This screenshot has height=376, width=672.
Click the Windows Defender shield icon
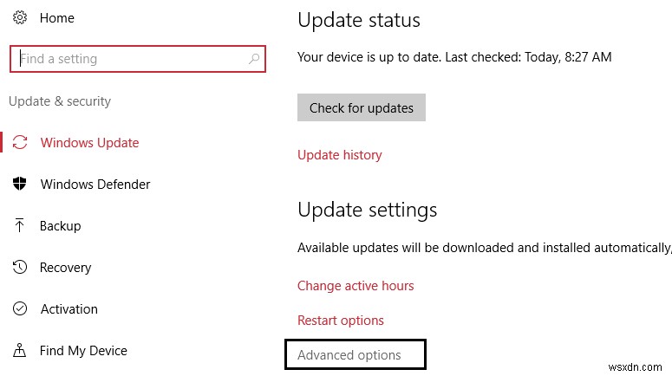pos(20,185)
